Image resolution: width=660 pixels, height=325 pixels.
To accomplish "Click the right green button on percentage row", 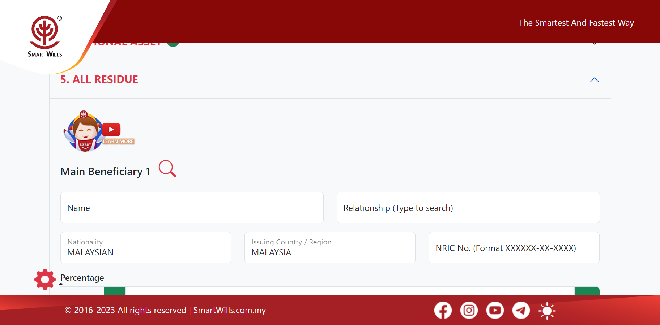I will [x=587, y=291].
